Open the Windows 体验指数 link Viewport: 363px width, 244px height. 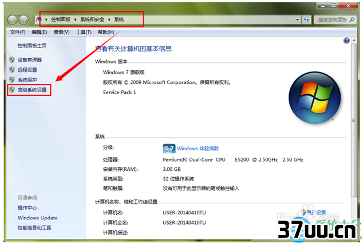click(x=198, y=149)
